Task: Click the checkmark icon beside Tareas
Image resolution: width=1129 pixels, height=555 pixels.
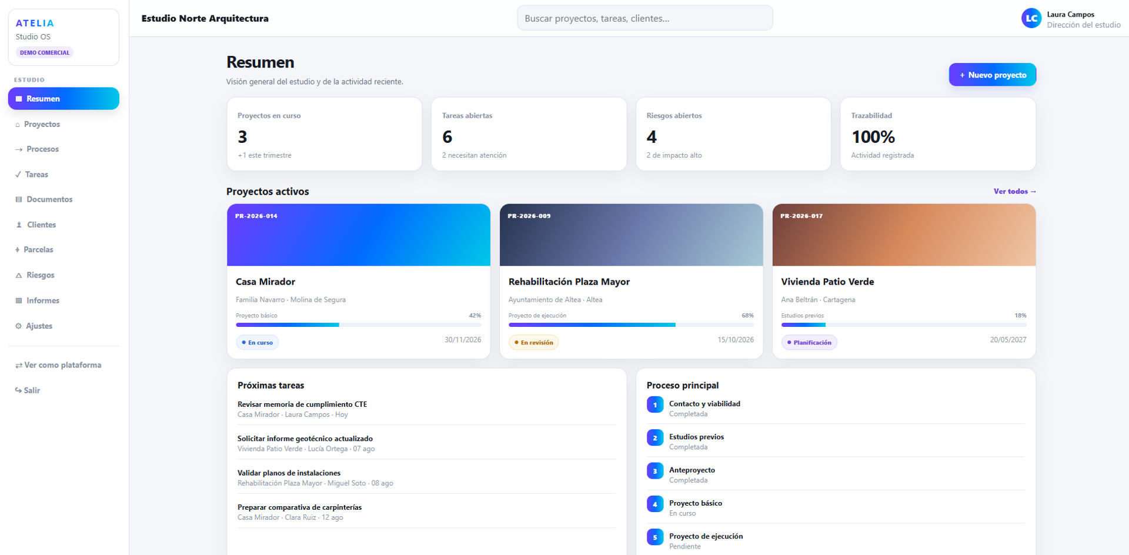Action: [x=18, y=175]
